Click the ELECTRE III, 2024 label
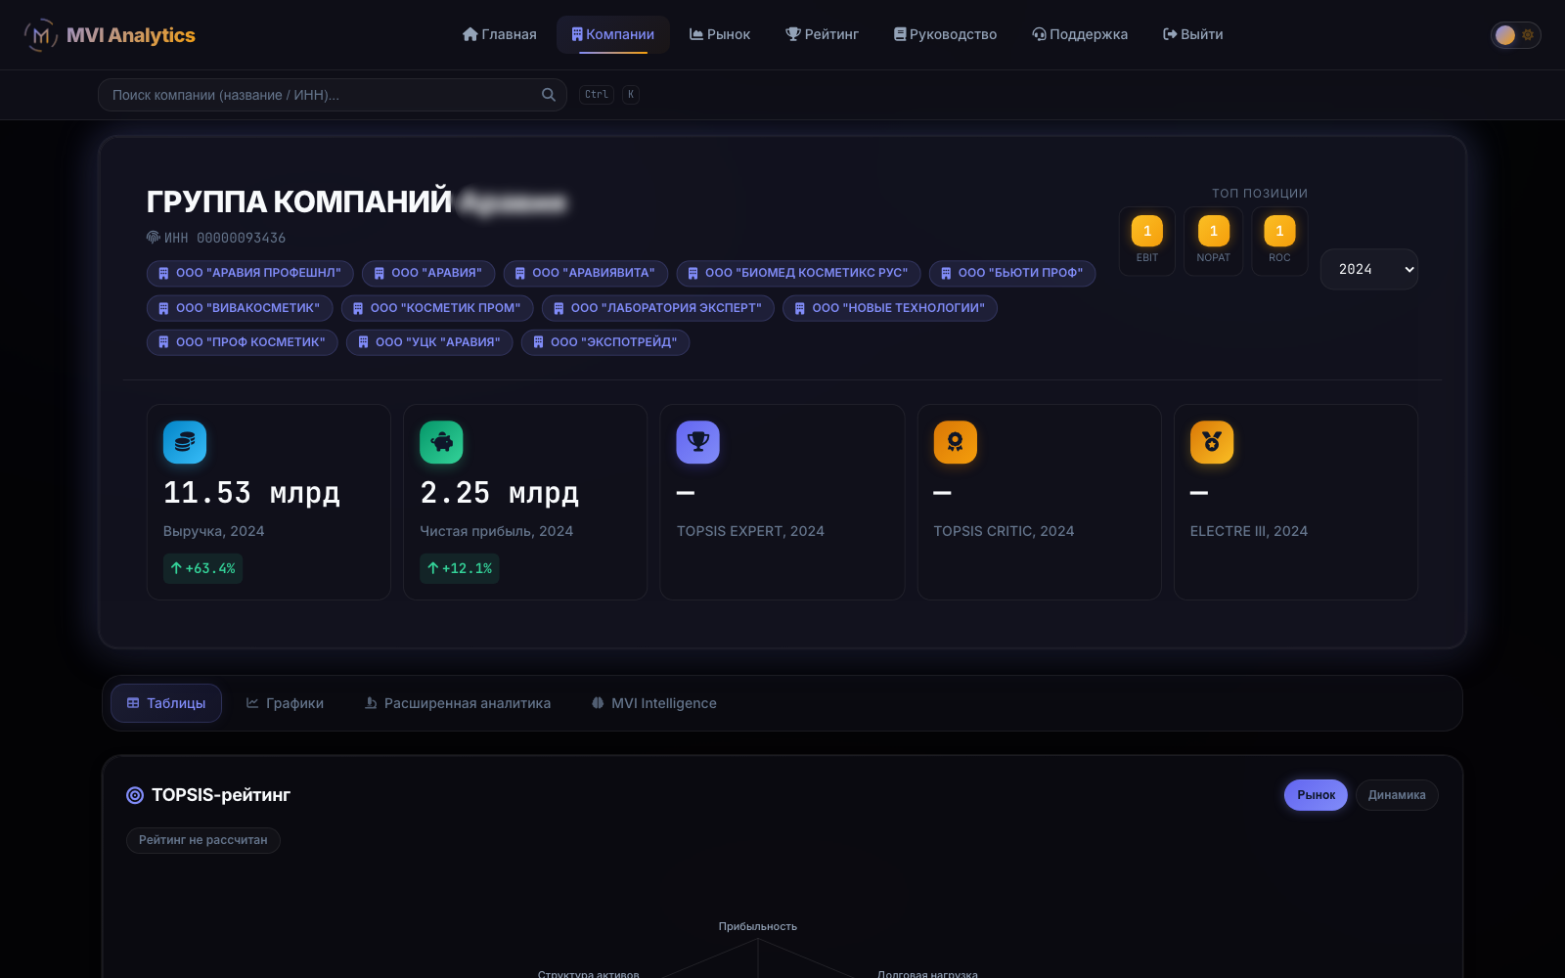This screenshot has height=978, width=1565. (1249, 531)
